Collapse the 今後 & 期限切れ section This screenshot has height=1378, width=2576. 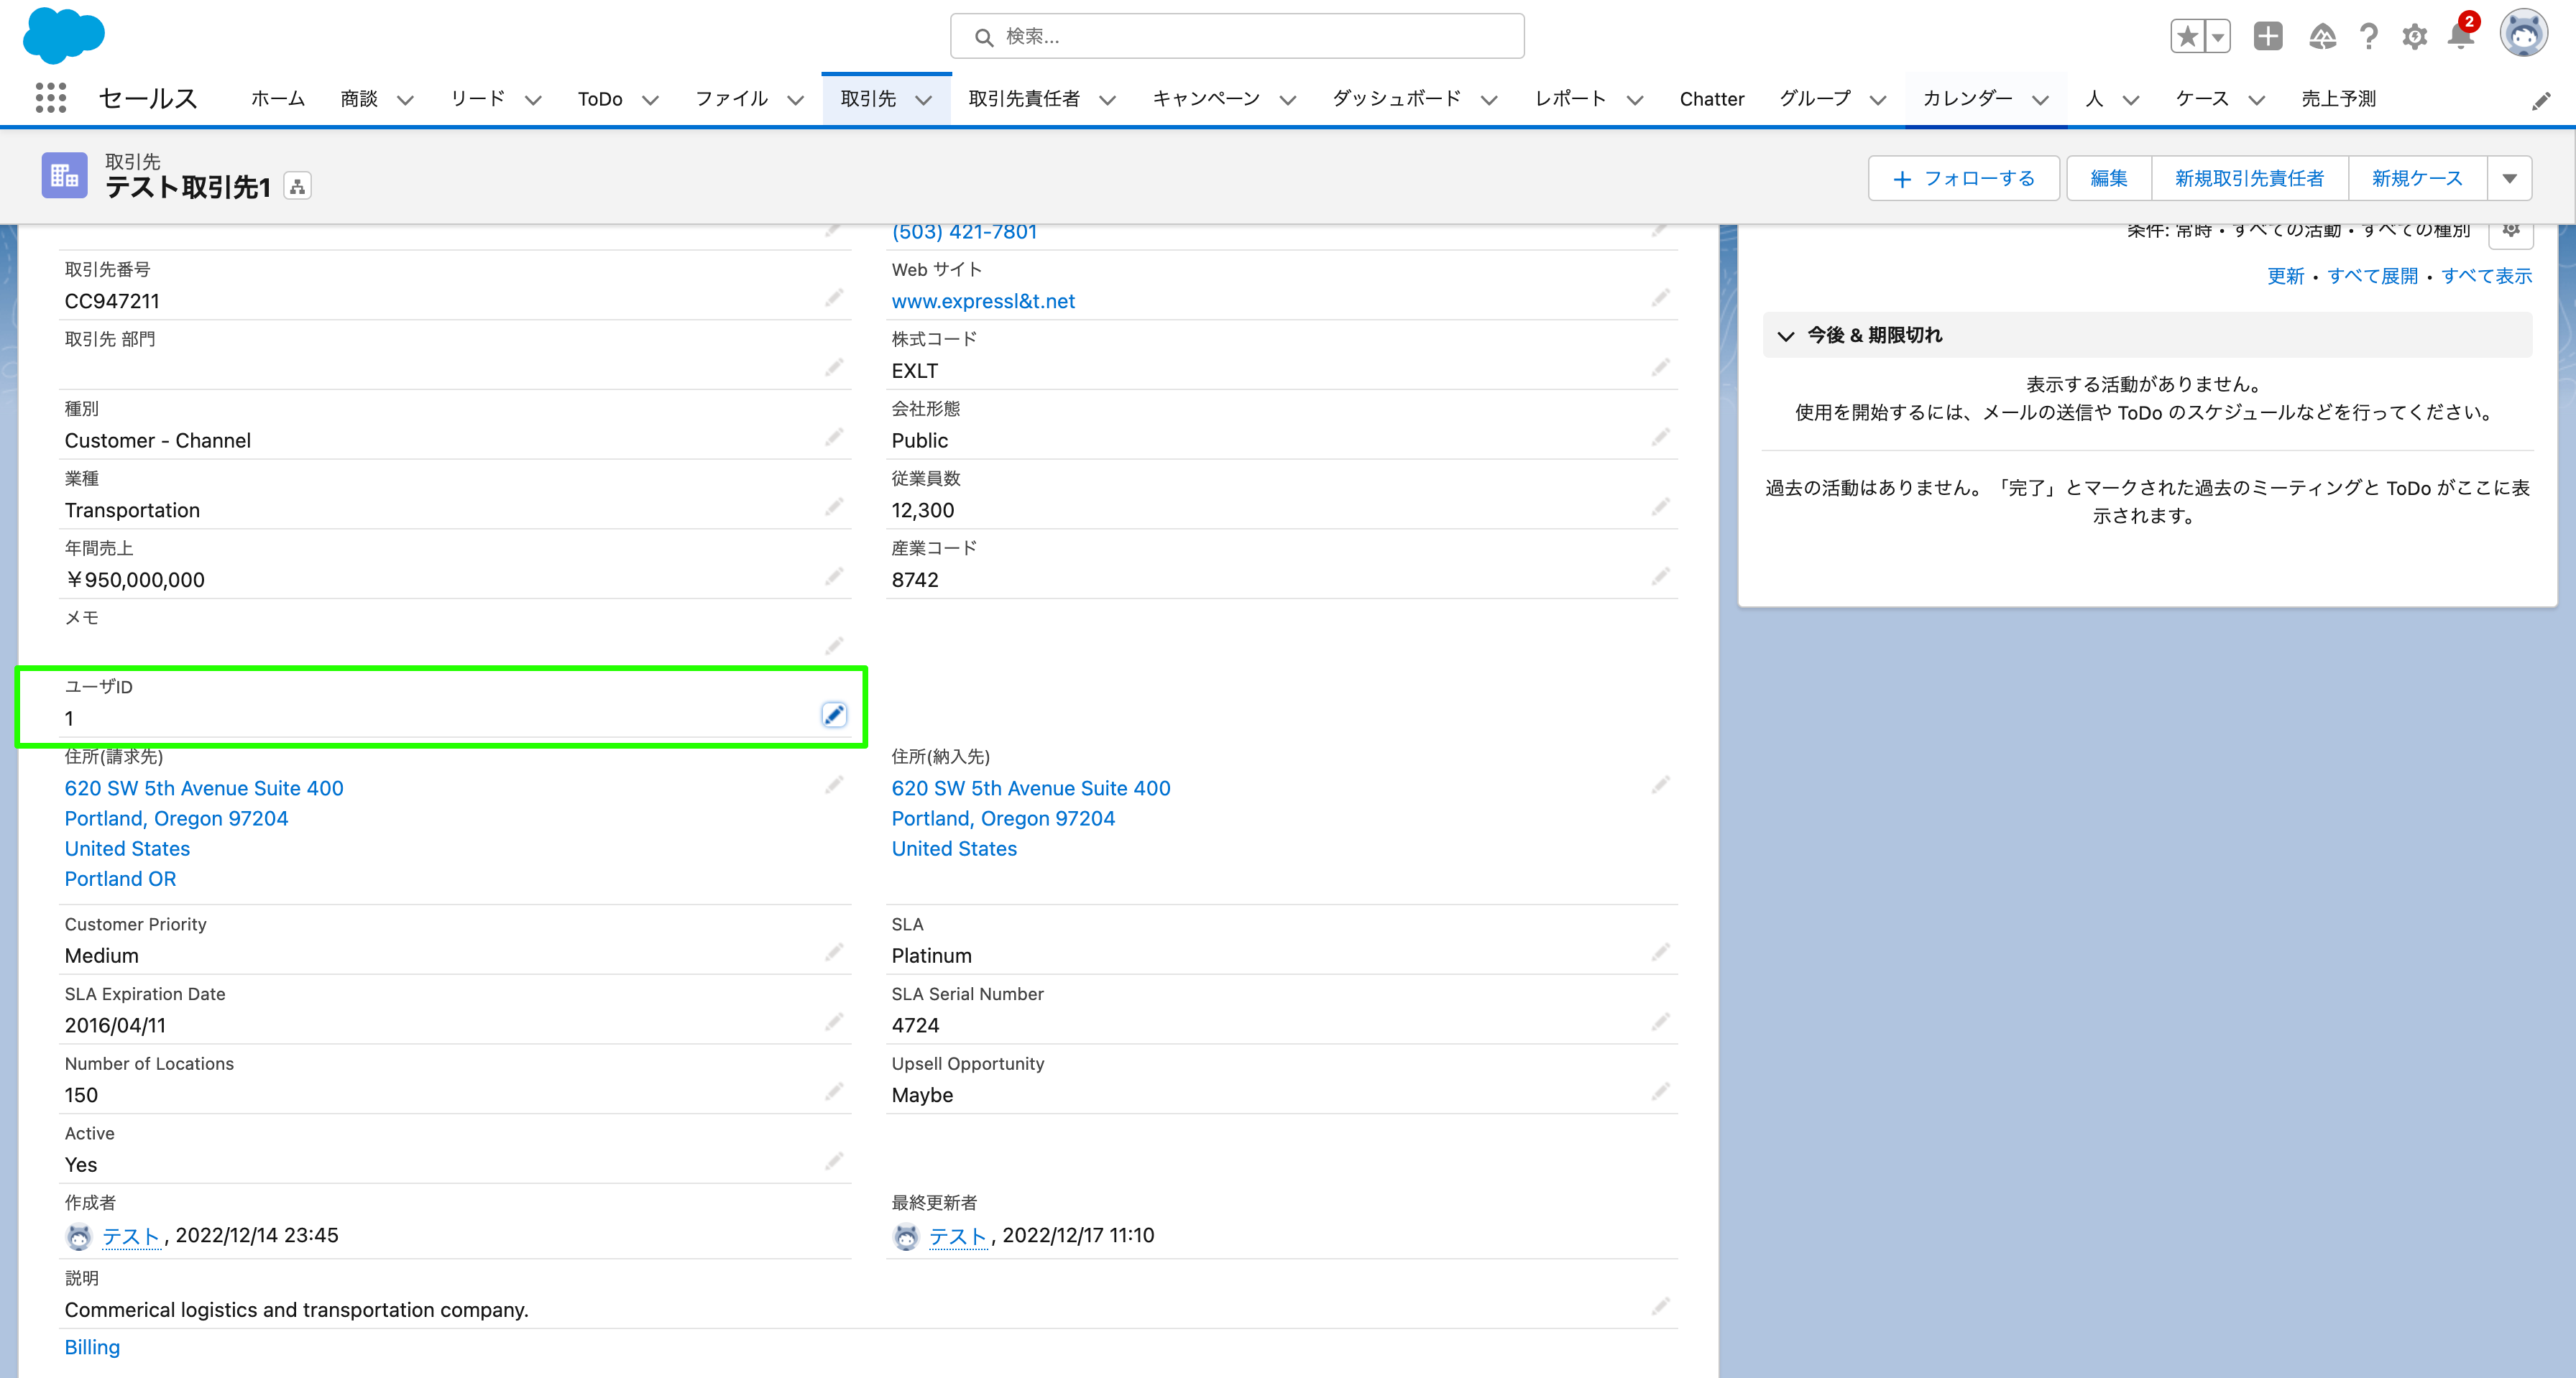coord(1786,336)
